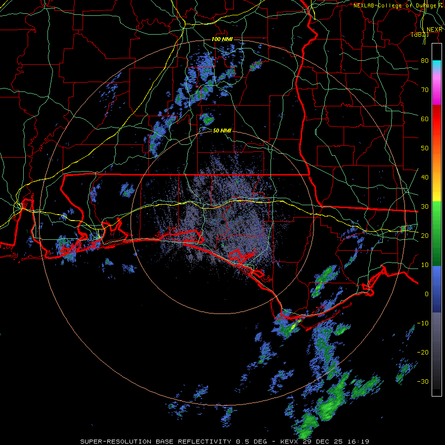Click the 10 dBZ scale value
This screenshot has height=445, width=445.
[425, 265]
